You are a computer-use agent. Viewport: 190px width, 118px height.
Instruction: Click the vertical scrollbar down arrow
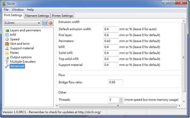coord(184,101)
